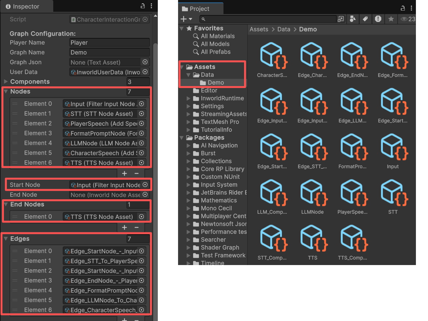The width and height of the screenshot is (428, 321).
Task: Open the Project create plus dropdown
Action: click(x=186, y=19)
